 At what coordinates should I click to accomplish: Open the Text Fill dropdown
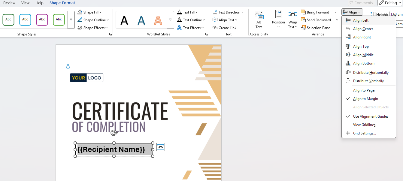point(187,12)
